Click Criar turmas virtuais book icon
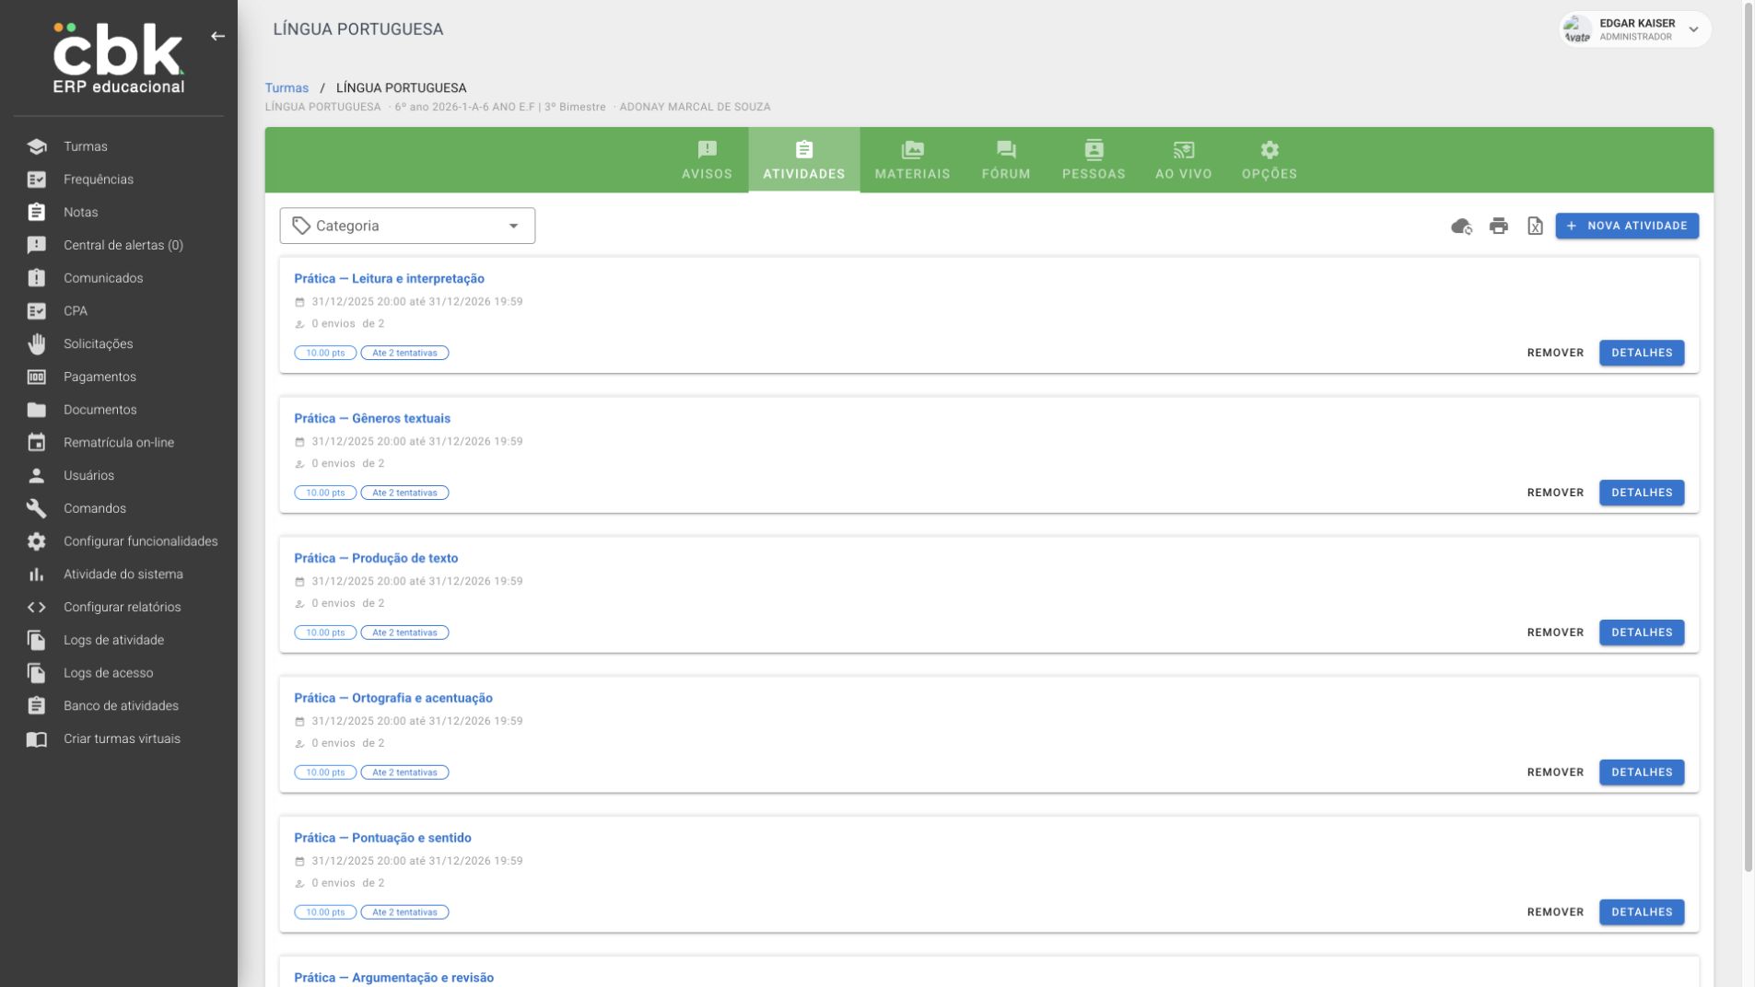The height and width of the screenshot is (987, 1755). 36,739
